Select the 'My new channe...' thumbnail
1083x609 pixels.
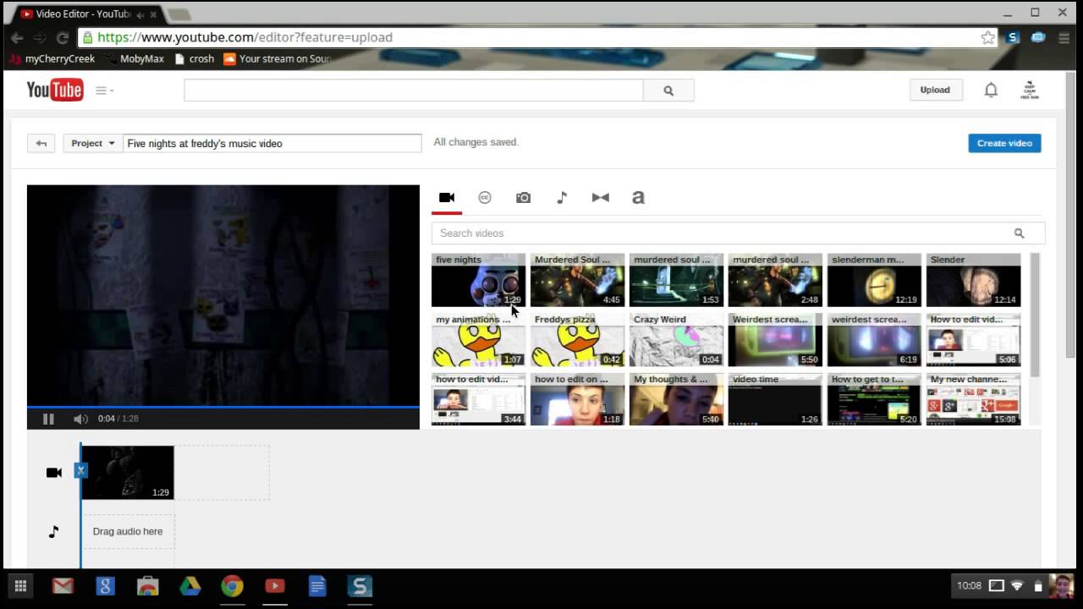click(x=973, y=399)
